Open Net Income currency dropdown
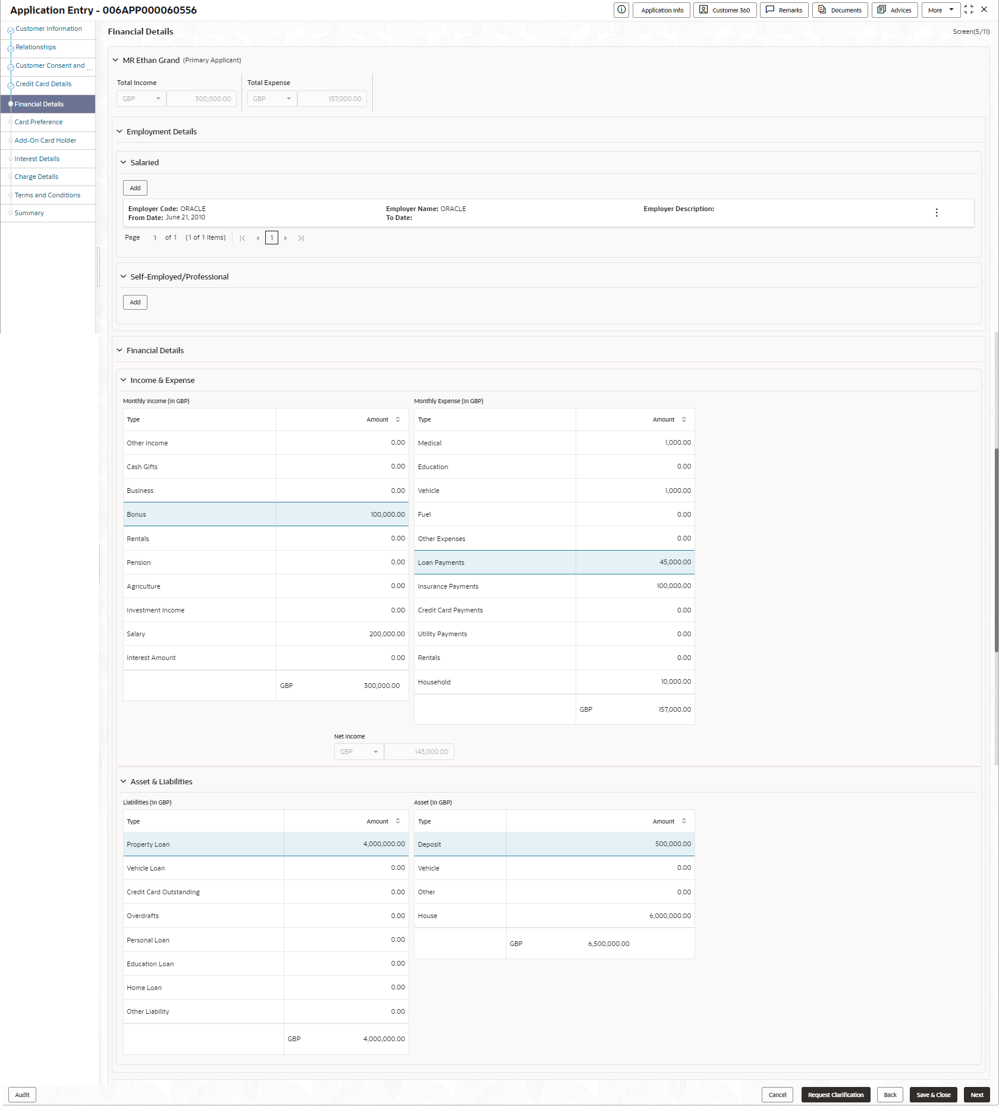 tap(359, 752)
